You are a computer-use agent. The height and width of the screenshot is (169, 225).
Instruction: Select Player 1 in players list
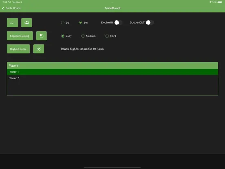pyautogui.click(x=112, y=72)
